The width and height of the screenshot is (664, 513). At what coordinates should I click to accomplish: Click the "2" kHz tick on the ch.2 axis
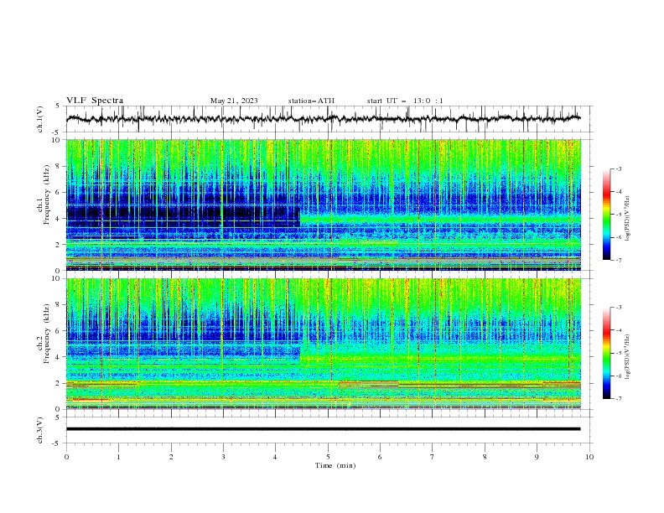60,383
